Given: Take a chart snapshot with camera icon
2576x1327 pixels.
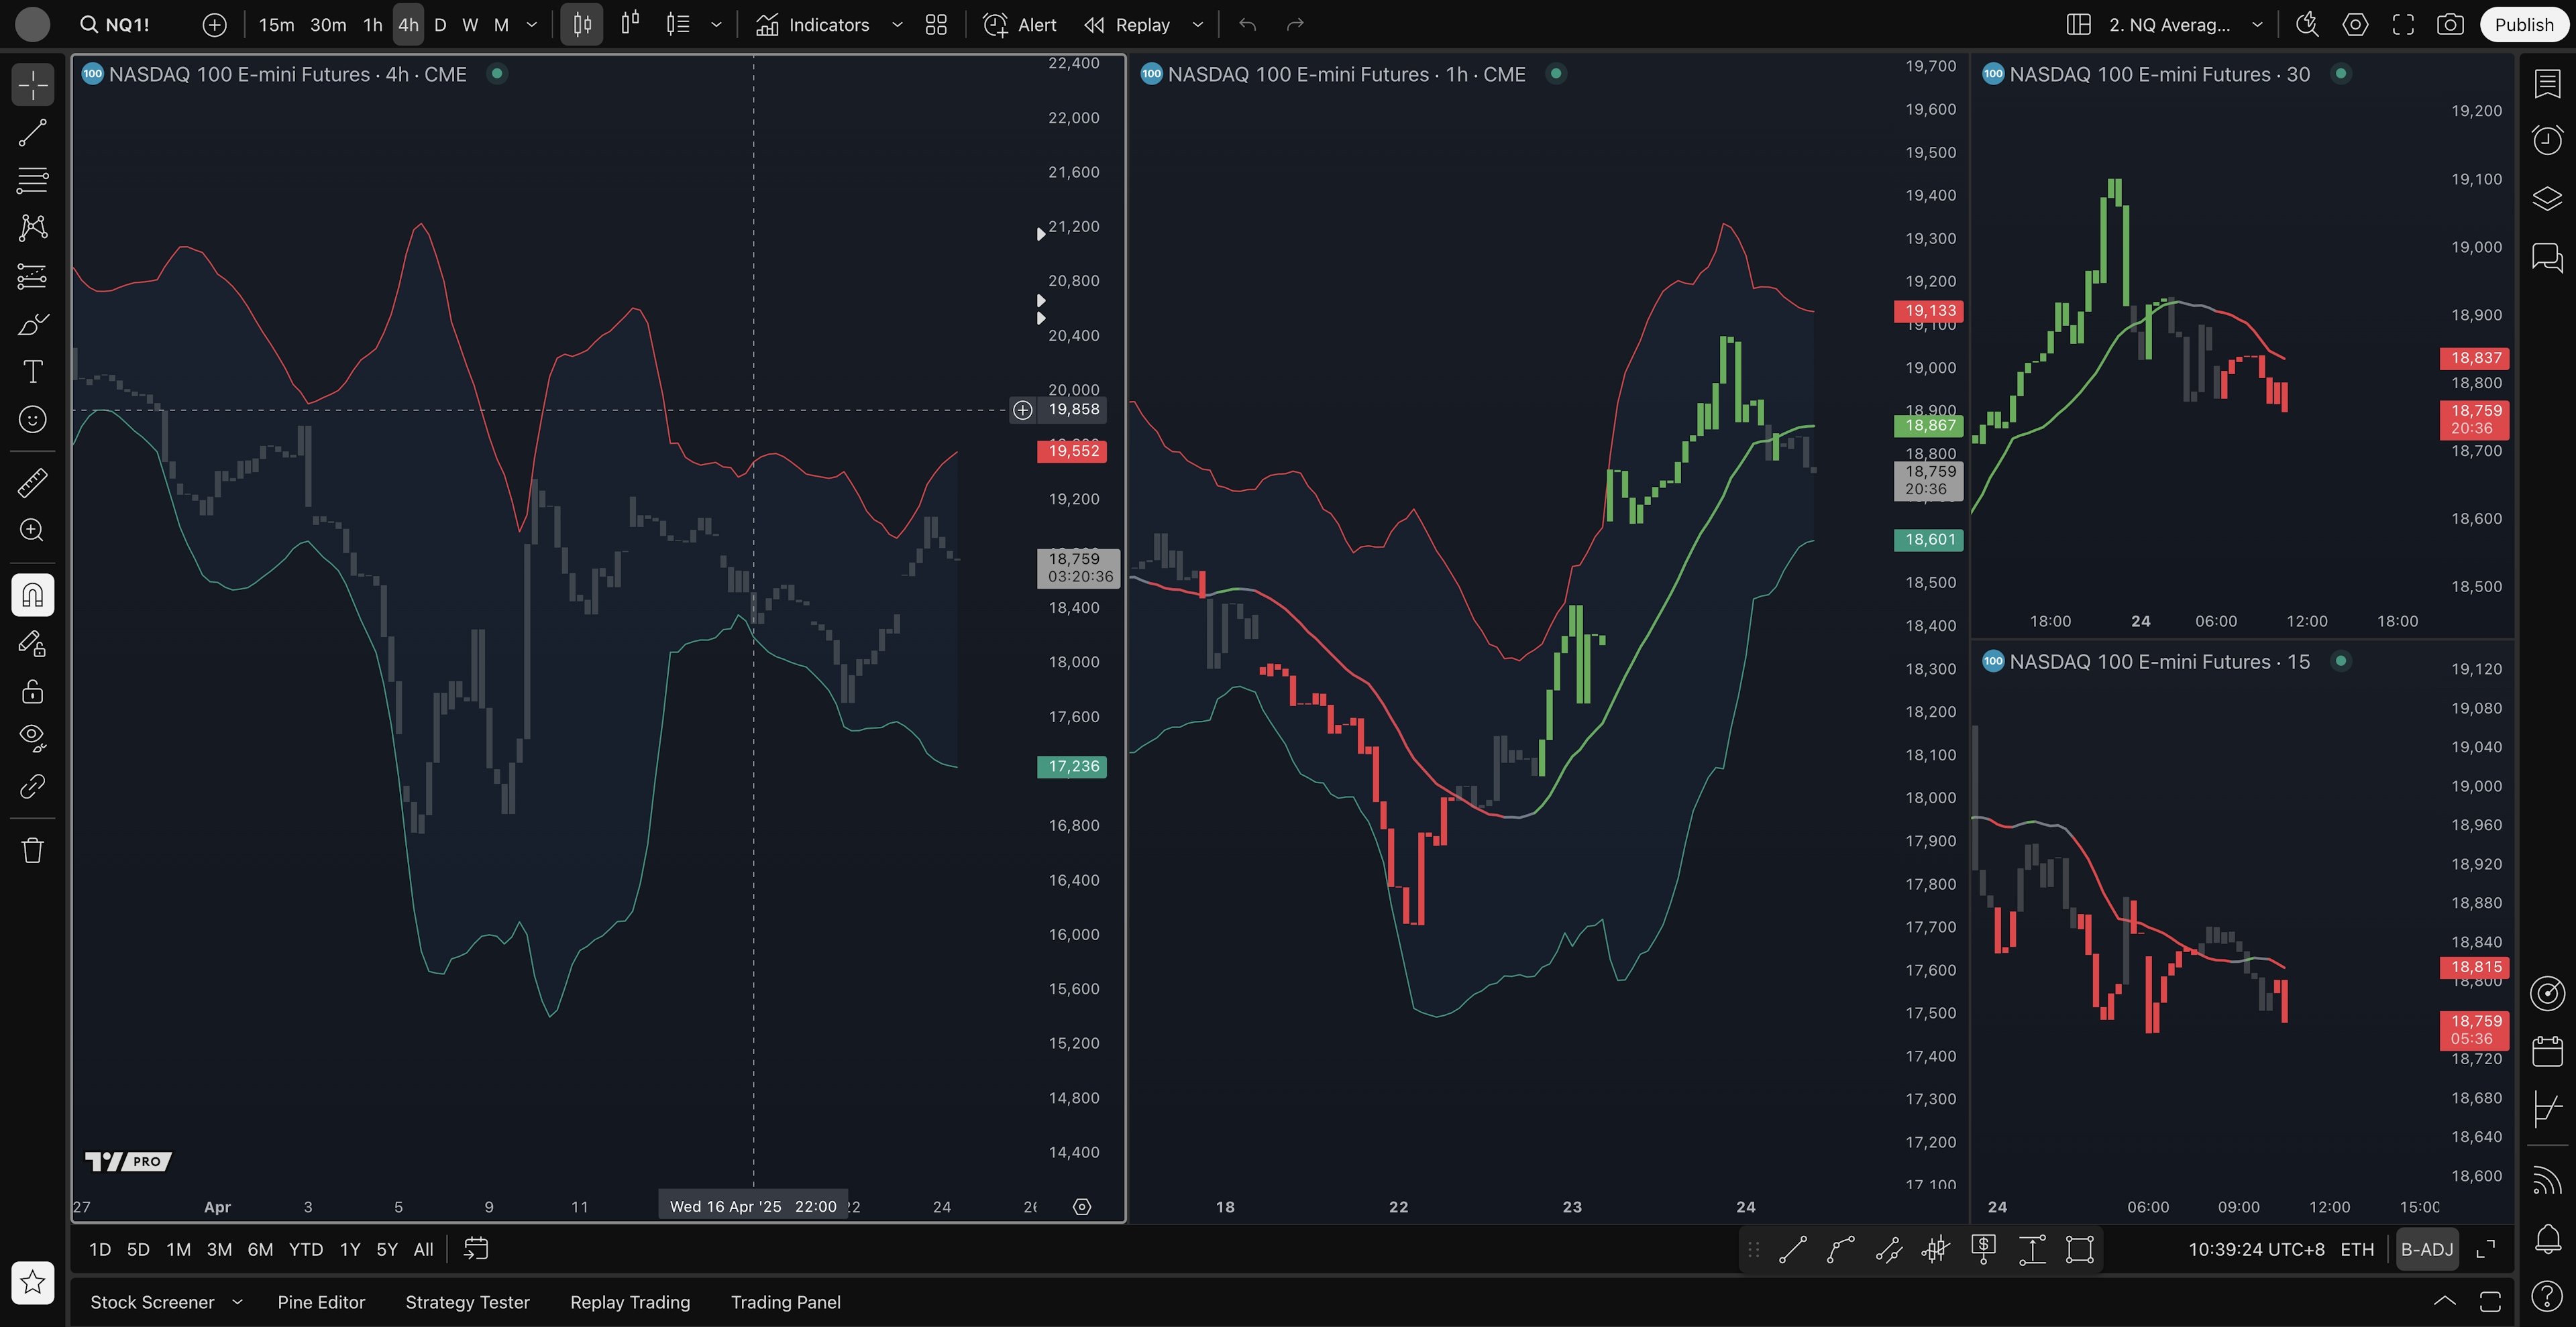Looking at the screenshot, I should (x=2449, y=25).
